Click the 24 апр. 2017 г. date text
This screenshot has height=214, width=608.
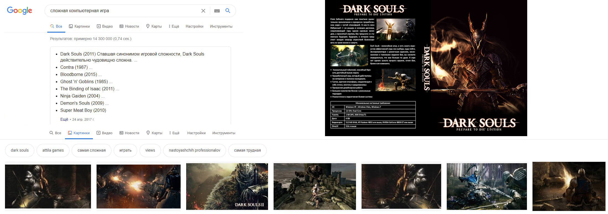(83, 120)
